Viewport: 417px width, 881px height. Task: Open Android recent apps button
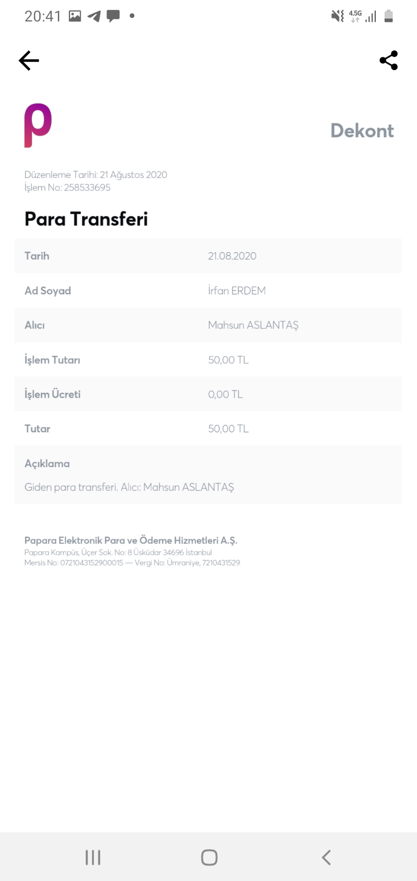coord(93,857)
